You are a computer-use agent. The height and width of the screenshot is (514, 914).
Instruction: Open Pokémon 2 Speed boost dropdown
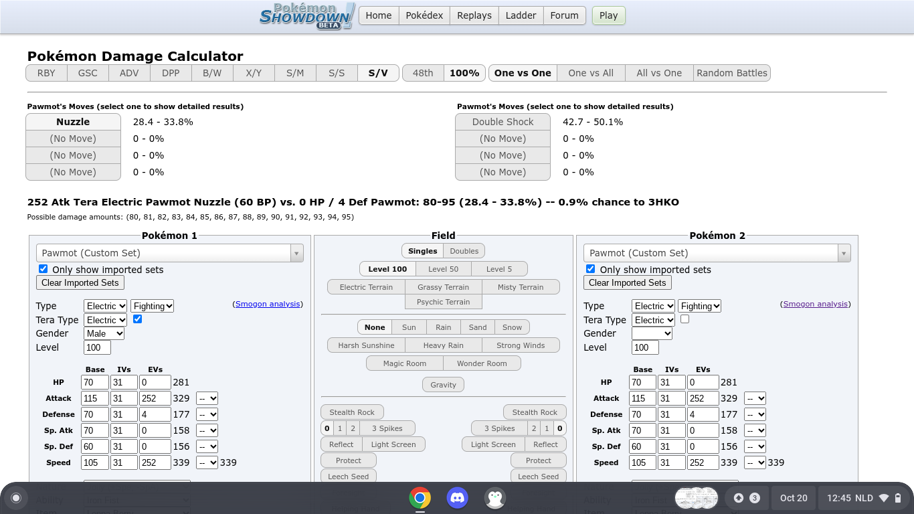click(x=755, y=462)
